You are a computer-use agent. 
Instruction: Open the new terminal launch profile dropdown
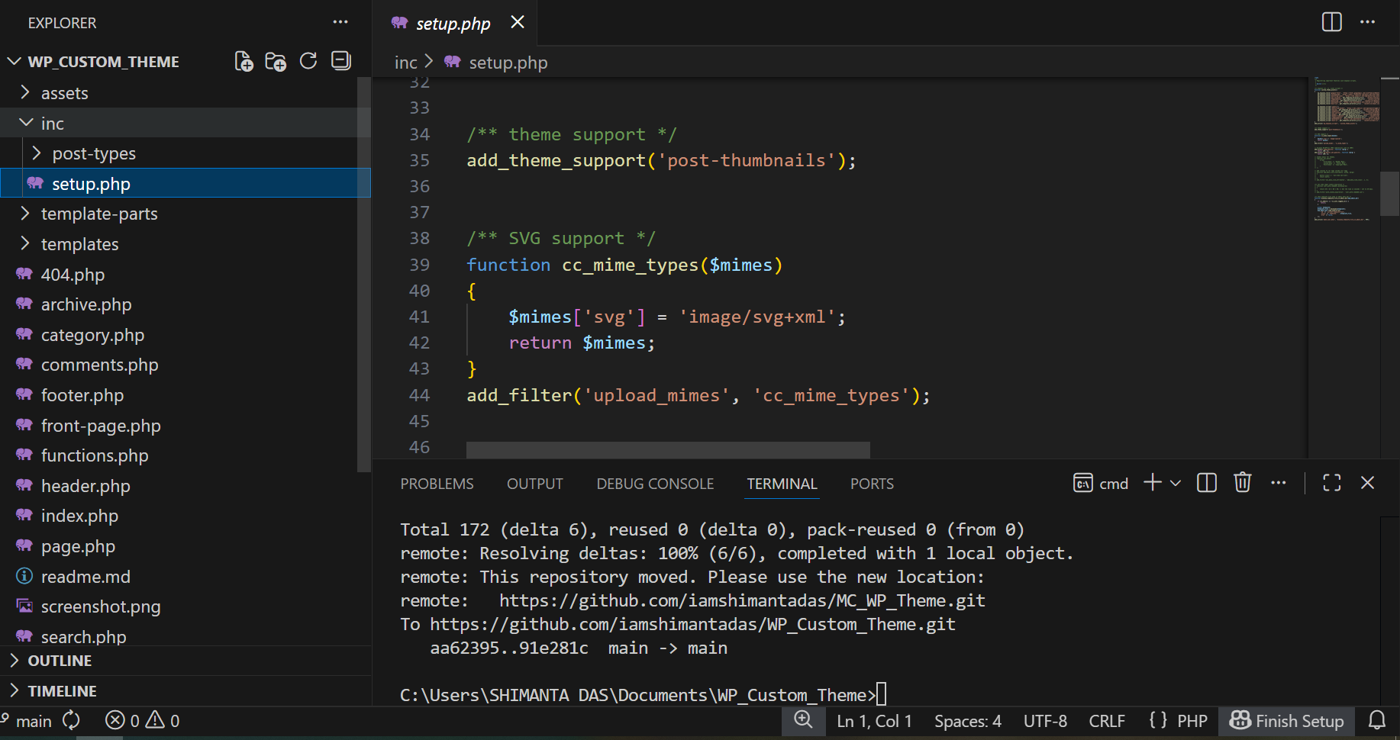1176,483
